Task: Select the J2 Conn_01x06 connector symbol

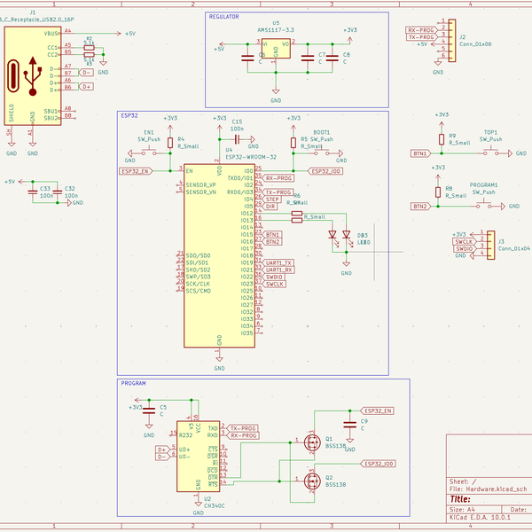Action: 452,41
